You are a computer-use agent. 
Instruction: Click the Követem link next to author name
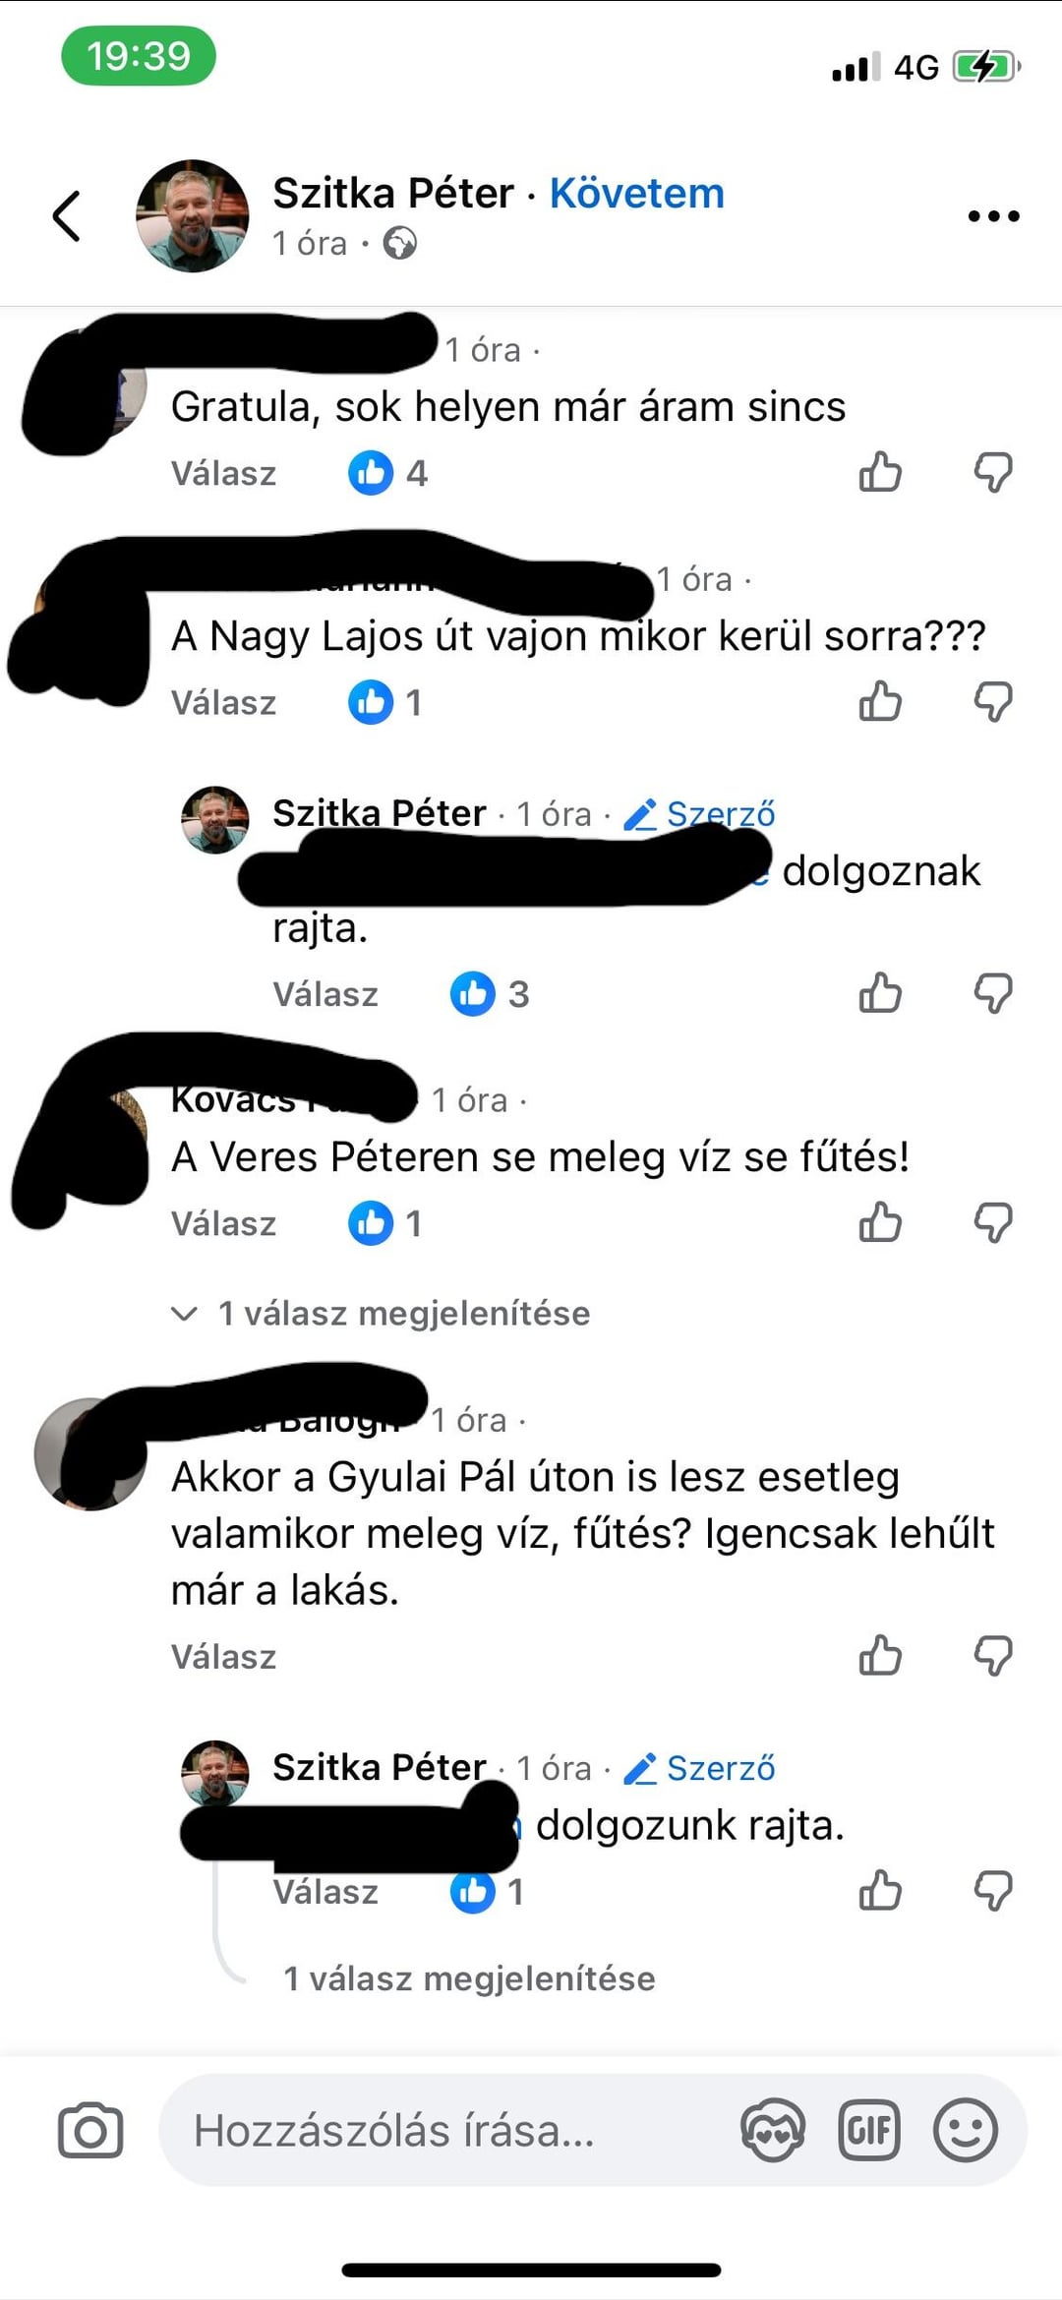636,193
